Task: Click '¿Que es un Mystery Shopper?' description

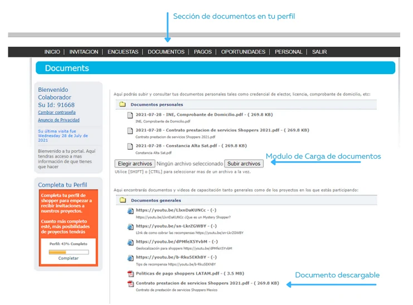Action: coord(207,217)
